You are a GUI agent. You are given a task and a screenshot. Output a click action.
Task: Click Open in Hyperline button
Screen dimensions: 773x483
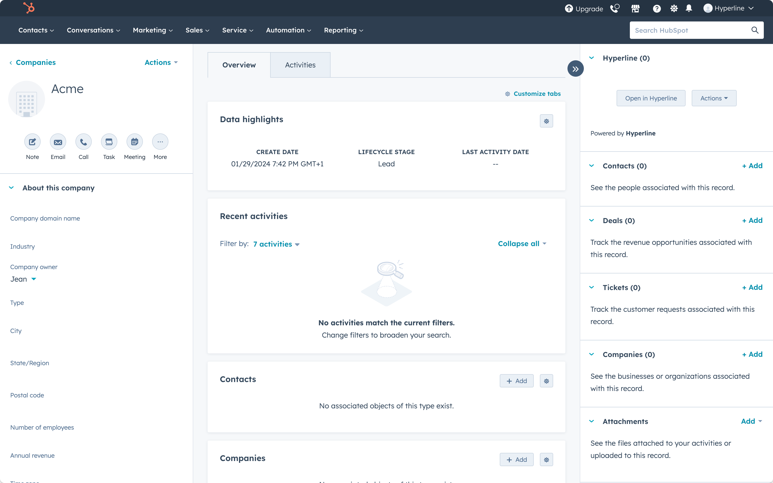[651, 98]
